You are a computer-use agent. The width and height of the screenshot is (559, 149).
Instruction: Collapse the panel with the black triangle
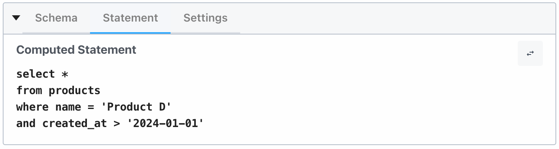(x=16, y=18)
